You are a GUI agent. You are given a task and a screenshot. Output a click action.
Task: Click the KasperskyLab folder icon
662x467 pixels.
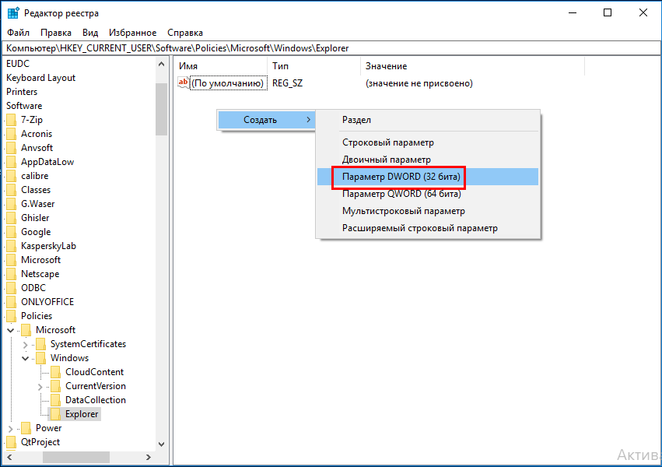(x=12, y=246)
